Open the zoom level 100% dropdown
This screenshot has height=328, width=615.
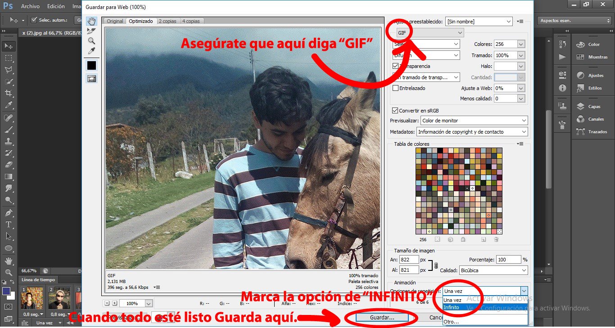coord(136,303)
